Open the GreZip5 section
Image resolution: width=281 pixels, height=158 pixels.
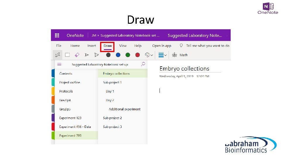pyautogui.click(x=65, y=109)
